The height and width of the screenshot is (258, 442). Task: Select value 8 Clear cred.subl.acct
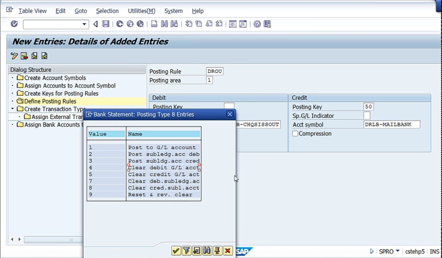tap(144, 188)
